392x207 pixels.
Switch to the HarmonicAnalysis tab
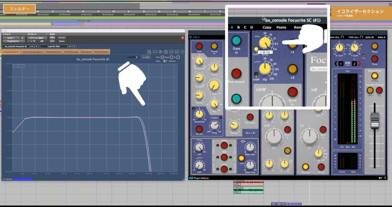point(33,52)
